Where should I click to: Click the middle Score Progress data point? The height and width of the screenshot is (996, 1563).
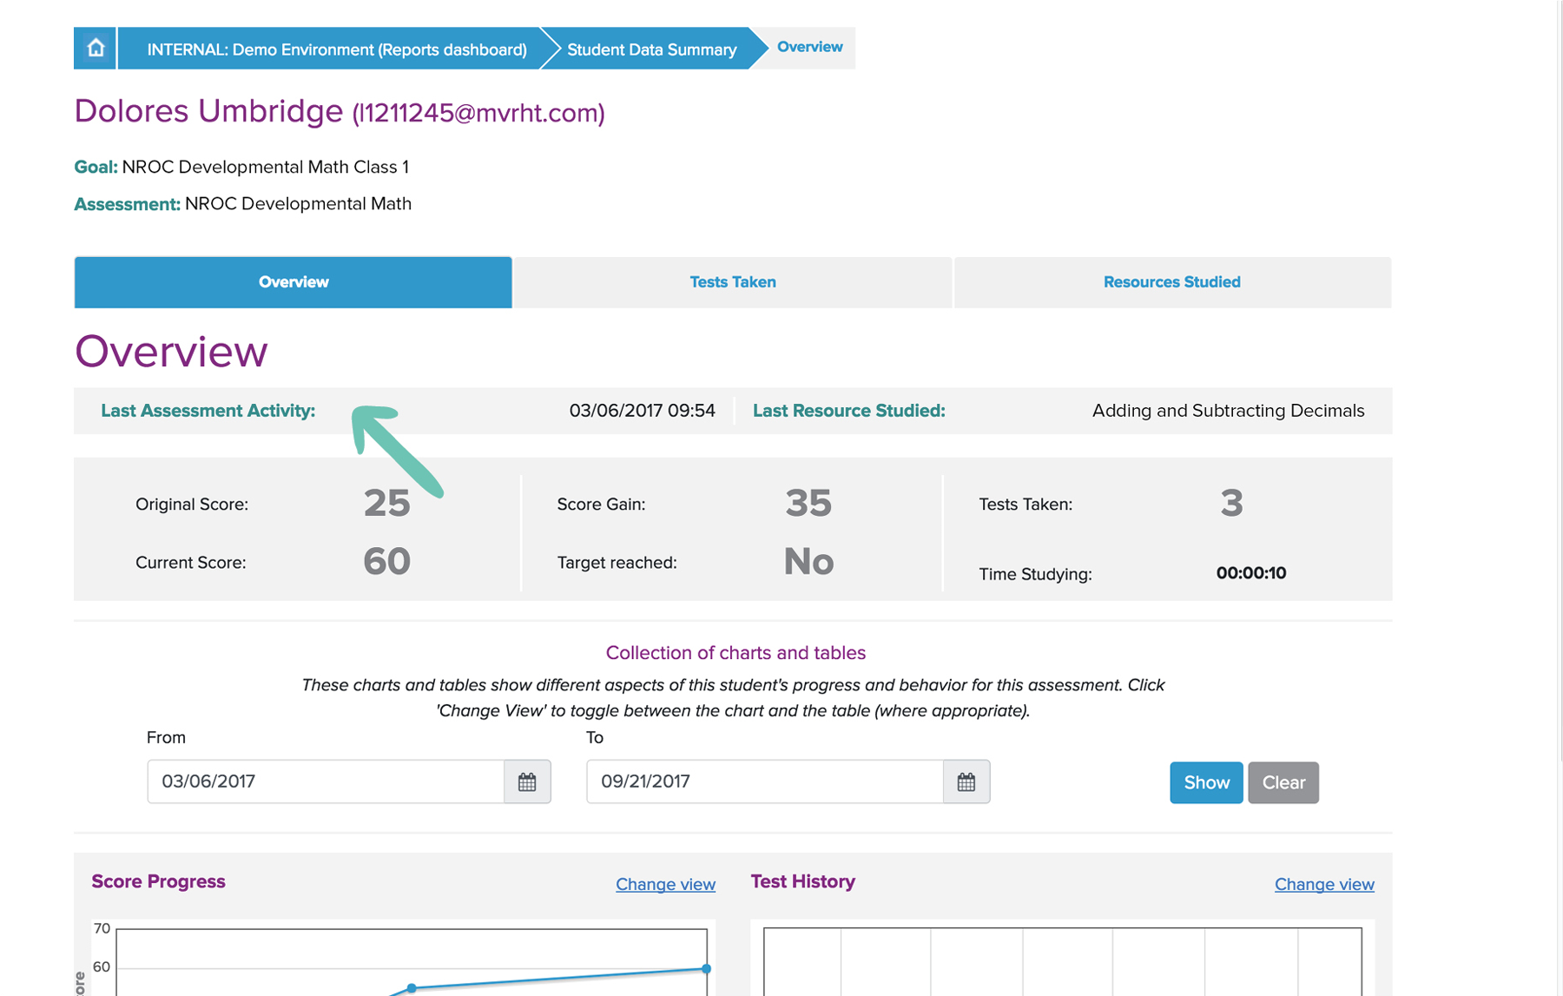(x=412, y=988)
